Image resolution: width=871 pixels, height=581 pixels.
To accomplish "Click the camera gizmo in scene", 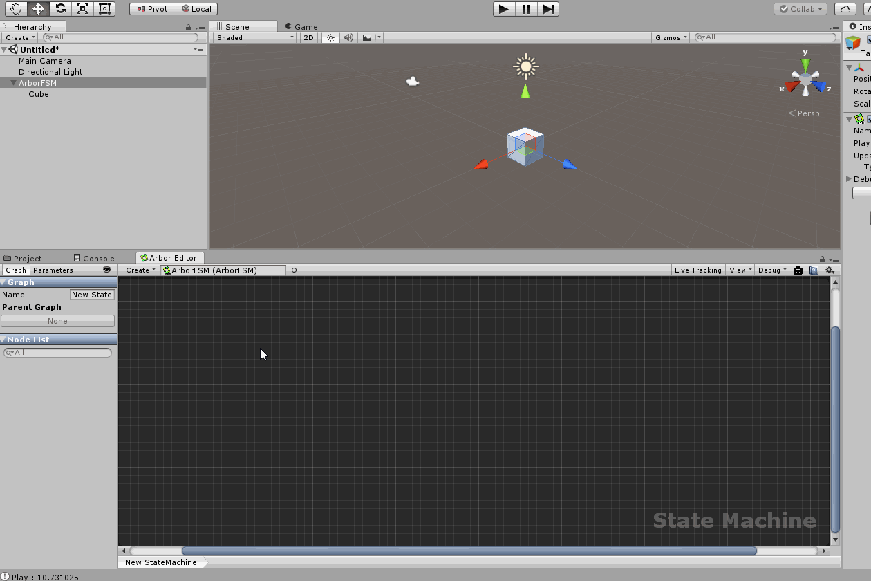I will [413, 82].
